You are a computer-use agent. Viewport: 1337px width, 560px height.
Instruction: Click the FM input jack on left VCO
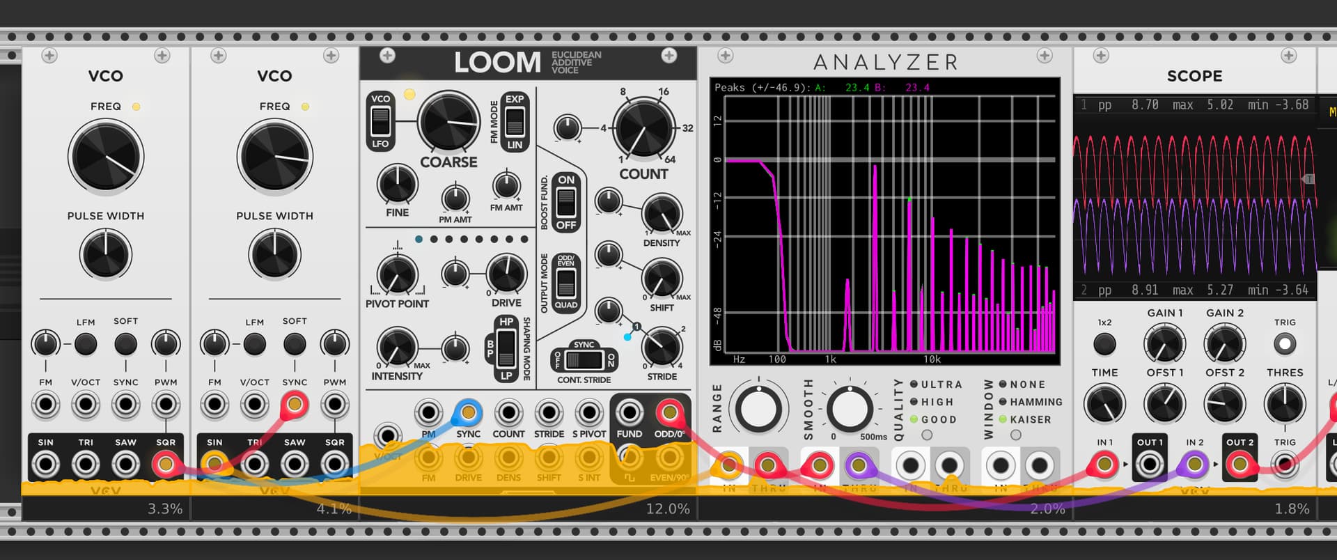(46, 404)
